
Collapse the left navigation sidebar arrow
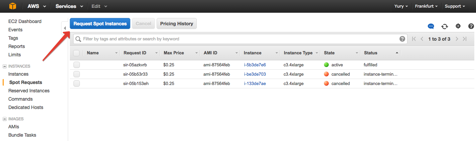65,28
